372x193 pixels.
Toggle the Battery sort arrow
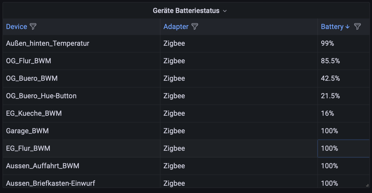tap(347, 27)
